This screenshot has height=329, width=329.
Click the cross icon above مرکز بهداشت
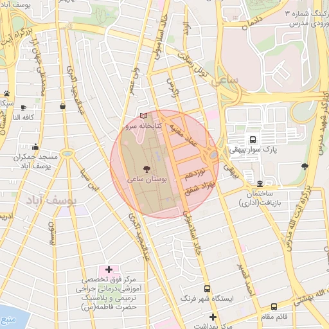coord(213,317)
